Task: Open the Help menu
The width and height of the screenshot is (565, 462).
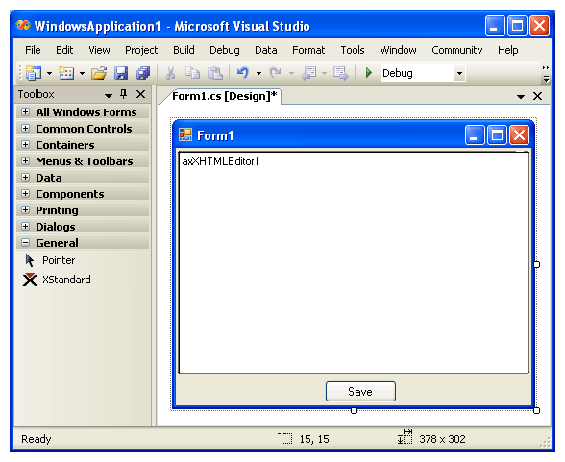Action: (508, 50)
